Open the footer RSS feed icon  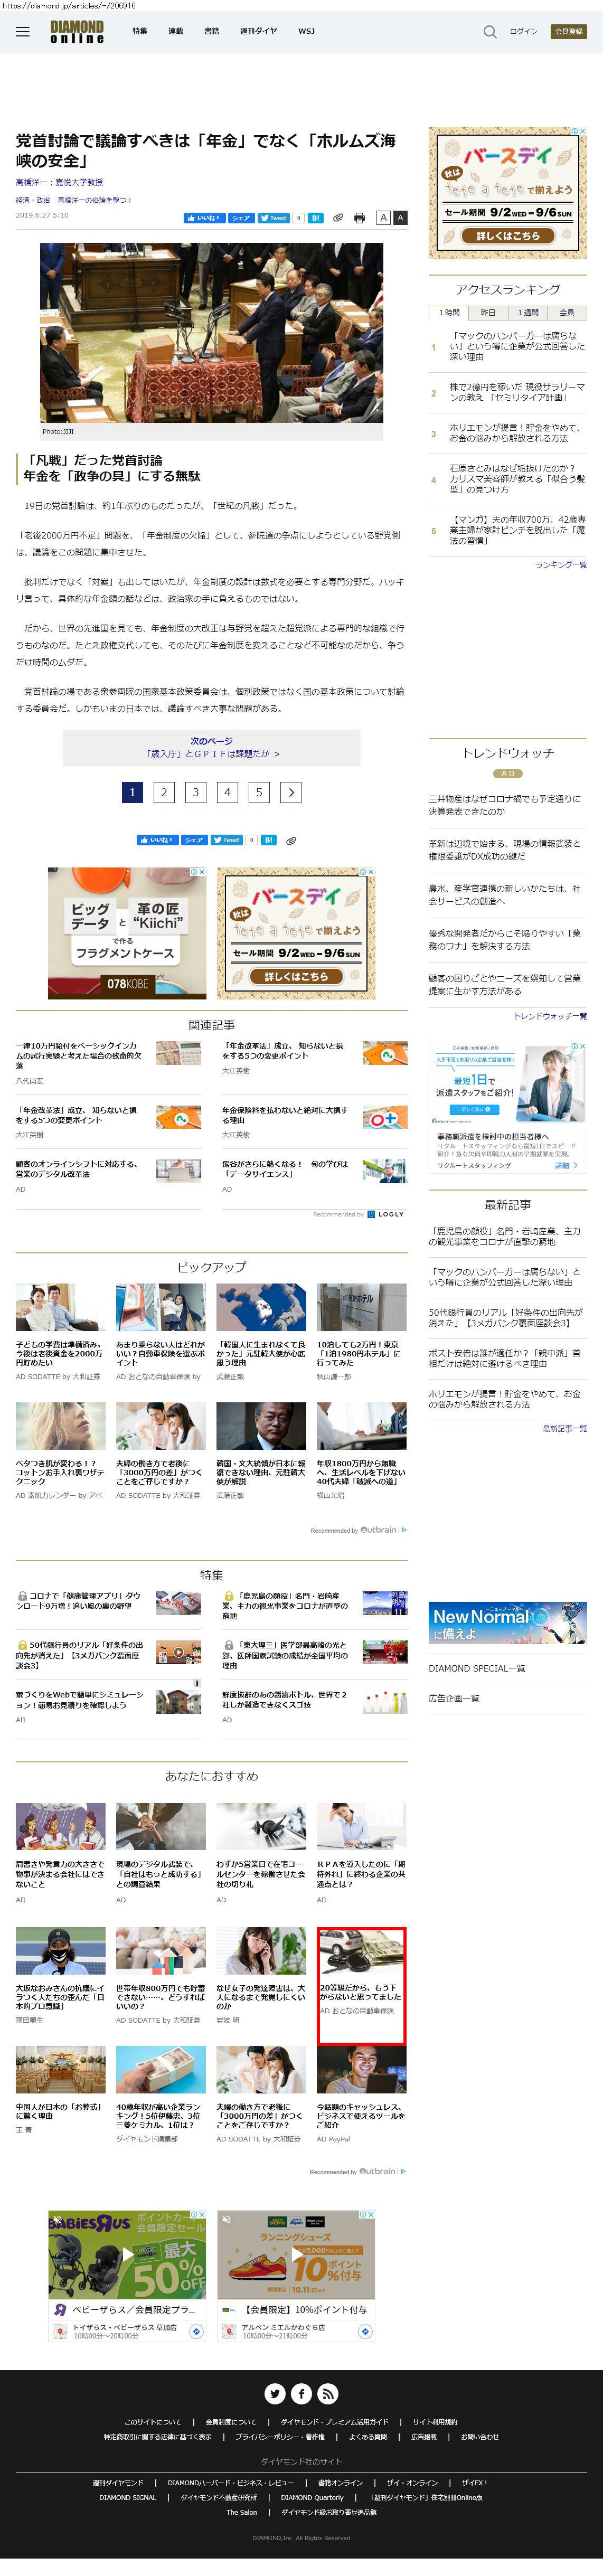point(327,2393)
